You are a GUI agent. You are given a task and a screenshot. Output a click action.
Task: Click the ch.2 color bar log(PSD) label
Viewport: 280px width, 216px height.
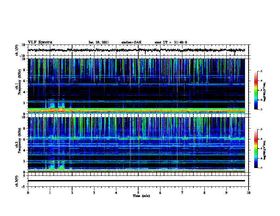coord(265,150)
